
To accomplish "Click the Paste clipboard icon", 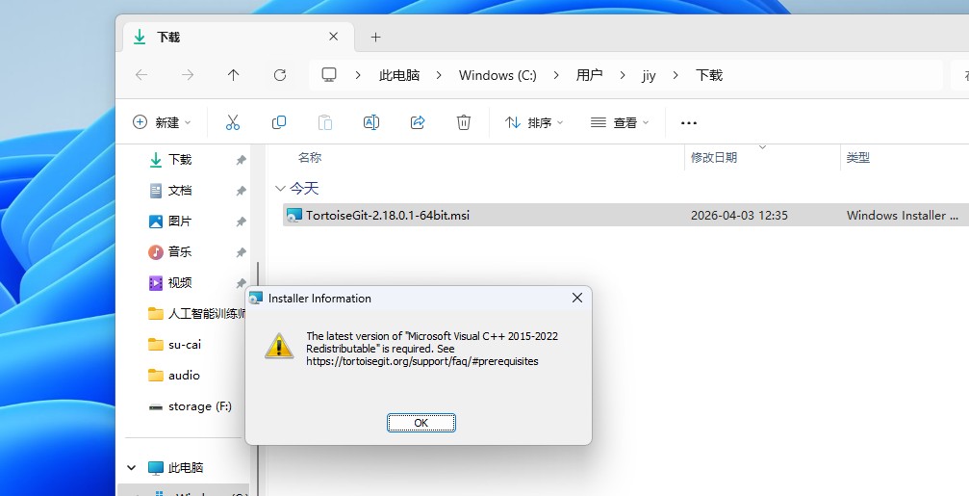I will [x=325, y=122].
